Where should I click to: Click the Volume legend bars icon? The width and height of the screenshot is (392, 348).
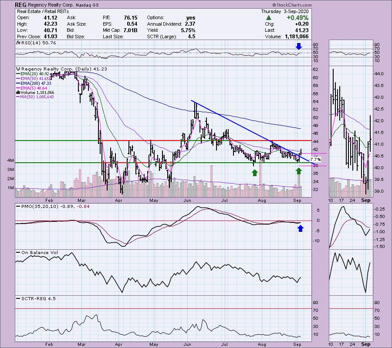18,92
